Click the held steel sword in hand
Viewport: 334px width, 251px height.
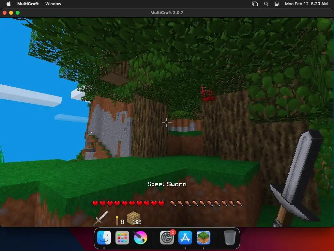tap(297, 178)
